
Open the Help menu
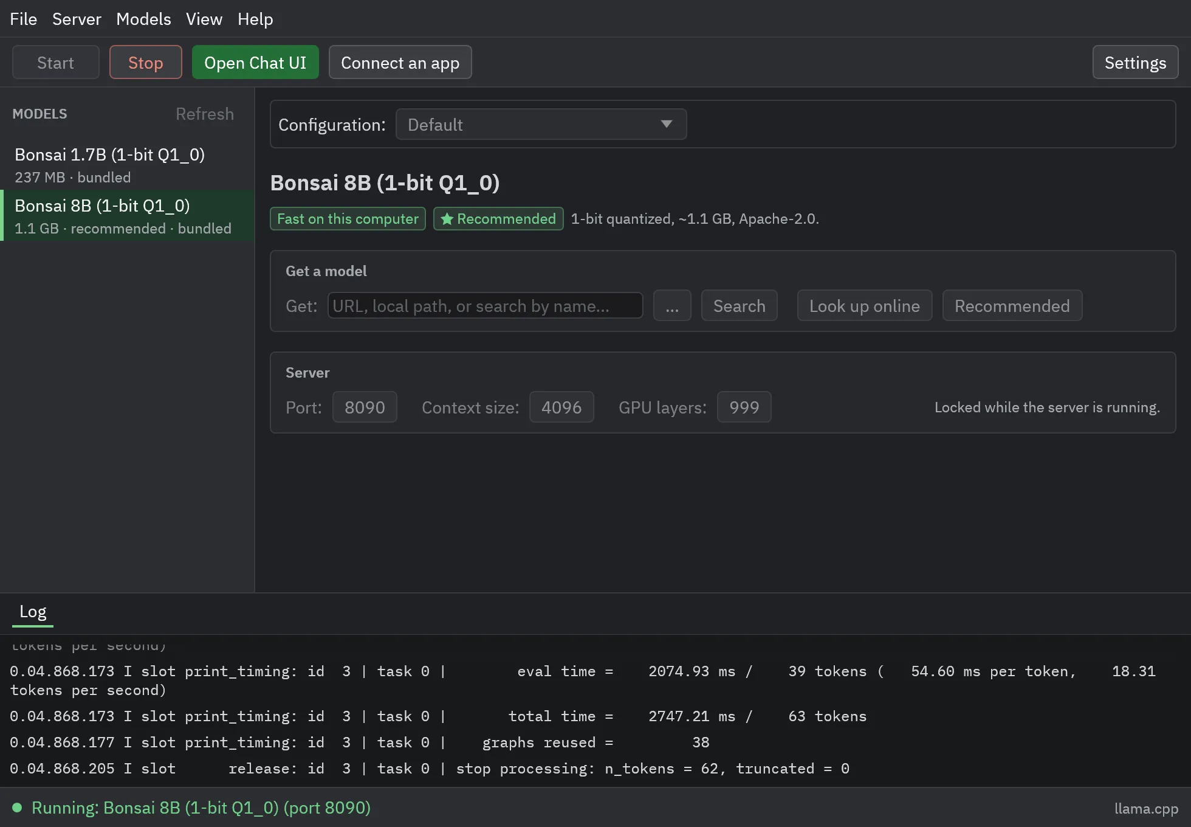coord(255,19)
